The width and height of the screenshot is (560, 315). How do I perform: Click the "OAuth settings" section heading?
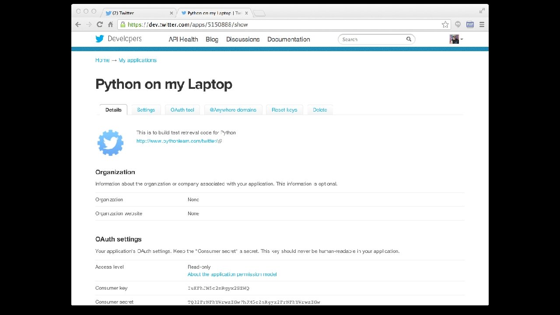(119, 239)
